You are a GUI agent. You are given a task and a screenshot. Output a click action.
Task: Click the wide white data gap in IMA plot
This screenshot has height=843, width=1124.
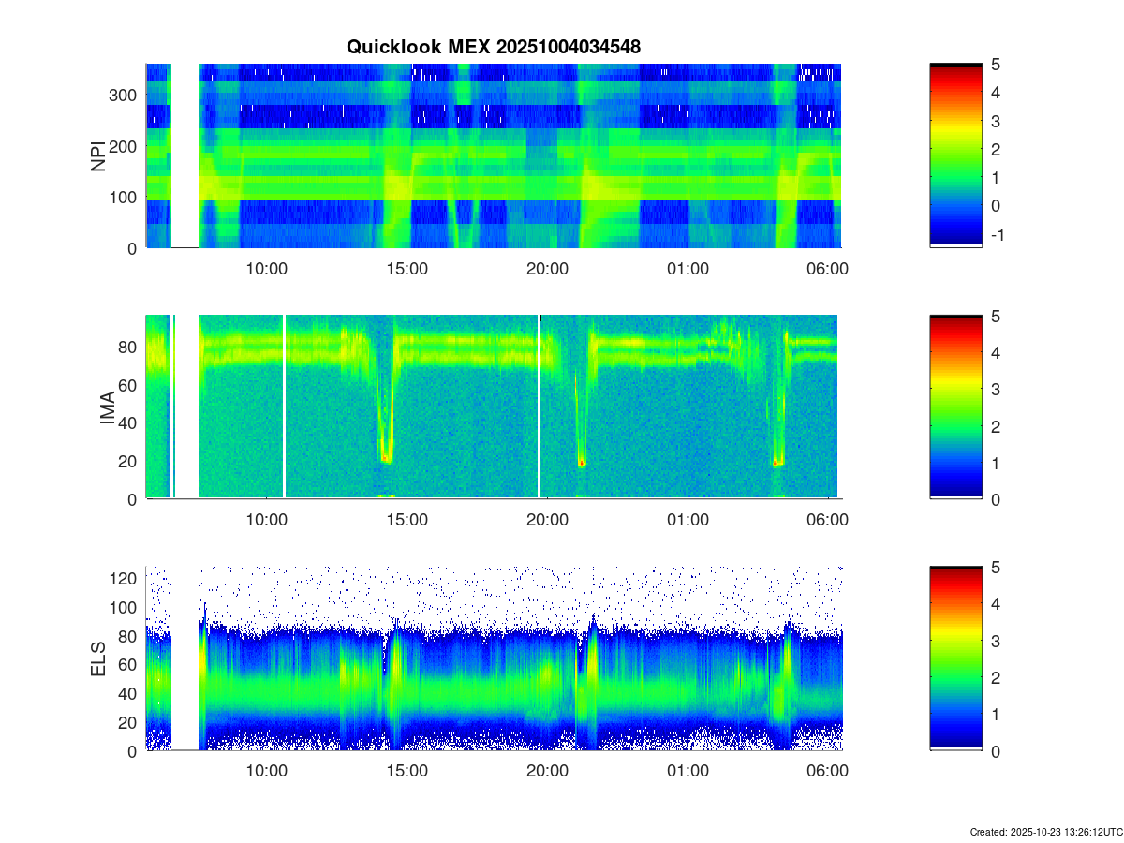point(186,407)
